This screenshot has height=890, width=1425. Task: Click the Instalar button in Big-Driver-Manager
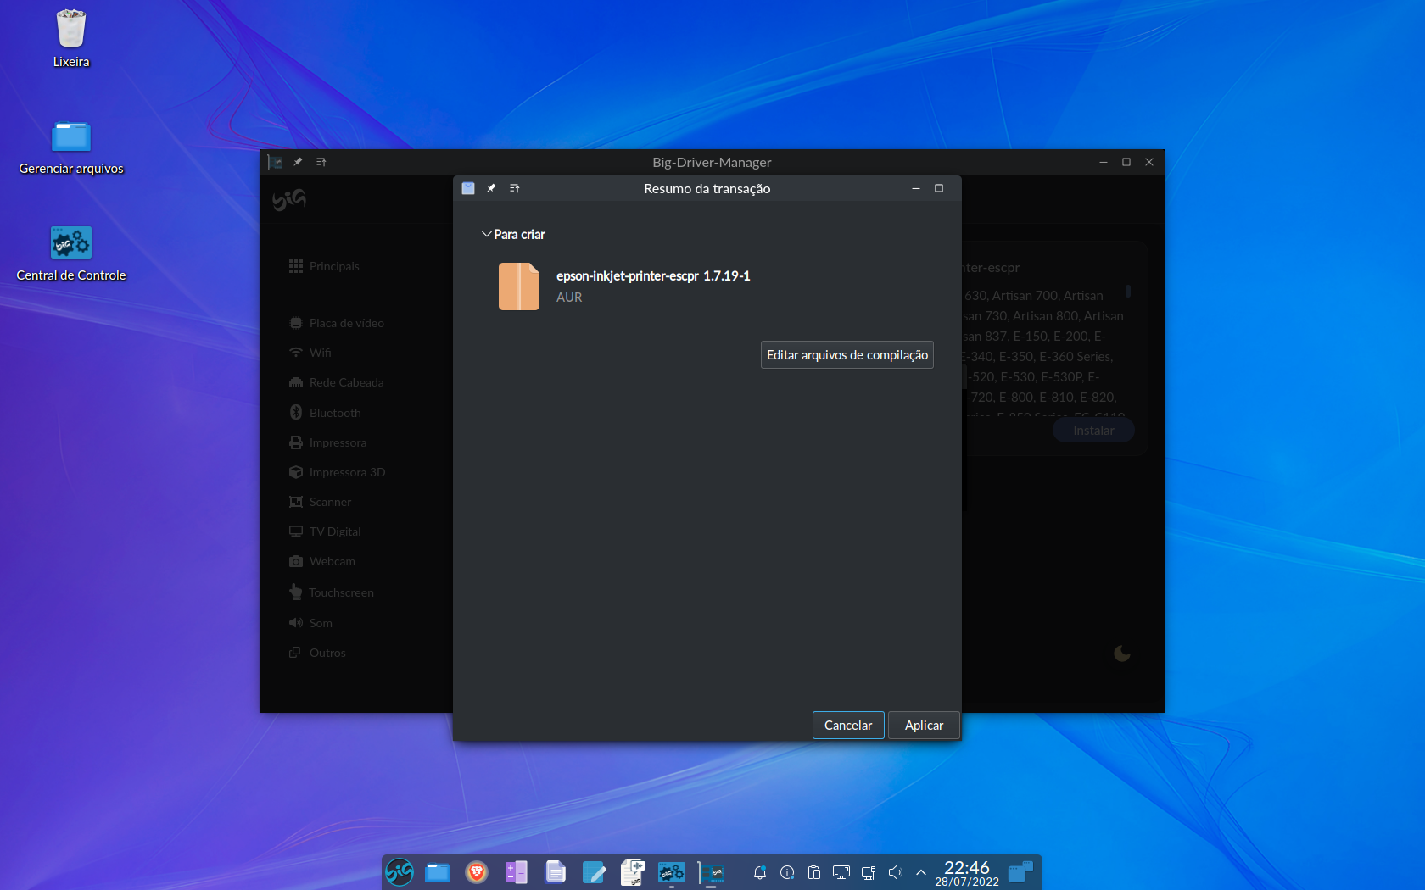click(x=1093, y=431)
